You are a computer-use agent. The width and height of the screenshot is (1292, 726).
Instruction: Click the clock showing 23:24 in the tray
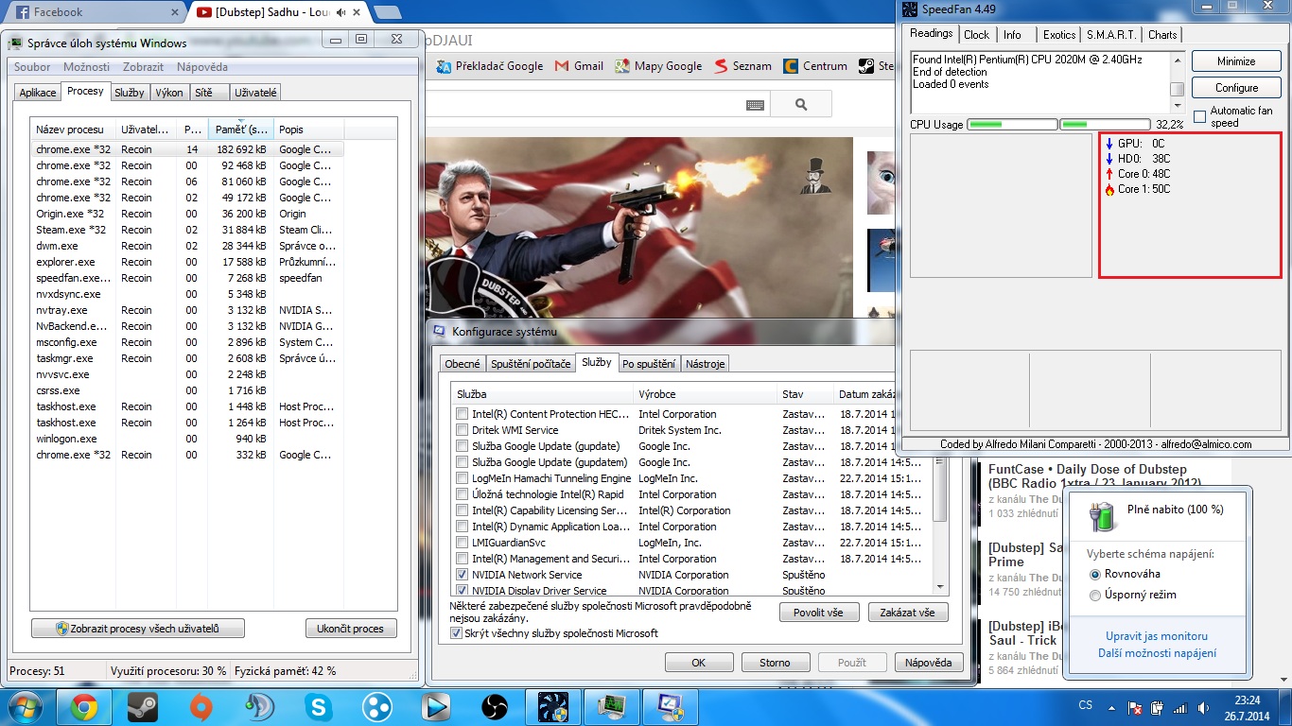[1247, 700]
